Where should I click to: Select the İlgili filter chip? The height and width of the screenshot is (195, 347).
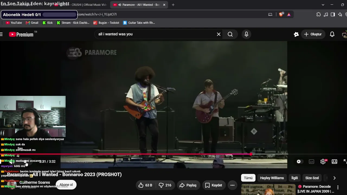pyautogui.click(x=294, y=178)
